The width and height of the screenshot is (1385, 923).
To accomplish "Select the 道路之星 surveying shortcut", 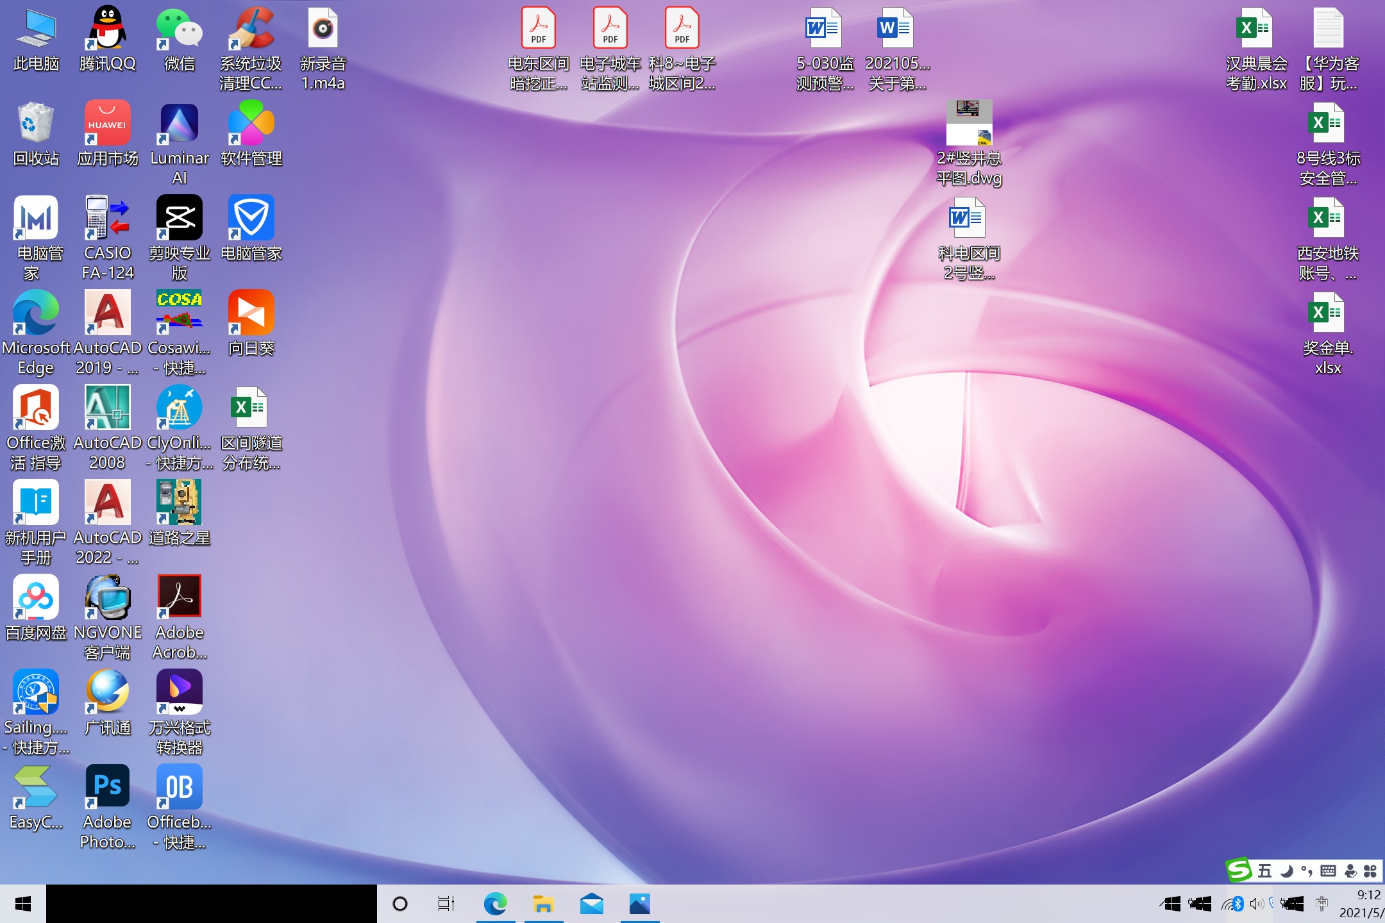I will pyautogui.click(x=179, y=514).
